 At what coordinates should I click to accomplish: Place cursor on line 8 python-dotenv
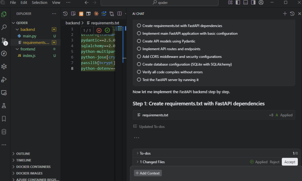(98, 68)
